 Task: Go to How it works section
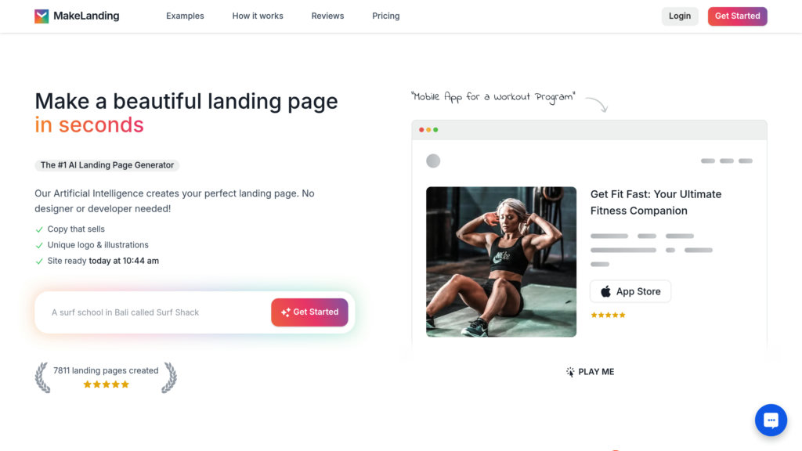258,16
